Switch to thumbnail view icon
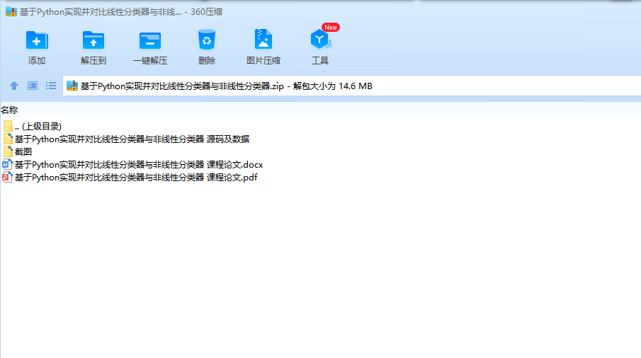The height and width of the screenshot is (358, 641). coord(33,86)
